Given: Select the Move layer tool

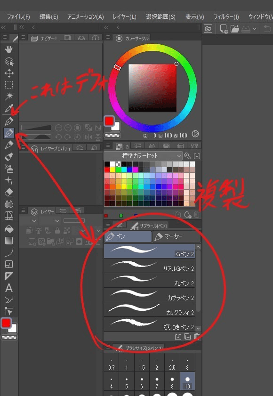Looking at the screenshot, I should (x=9, y=73).
